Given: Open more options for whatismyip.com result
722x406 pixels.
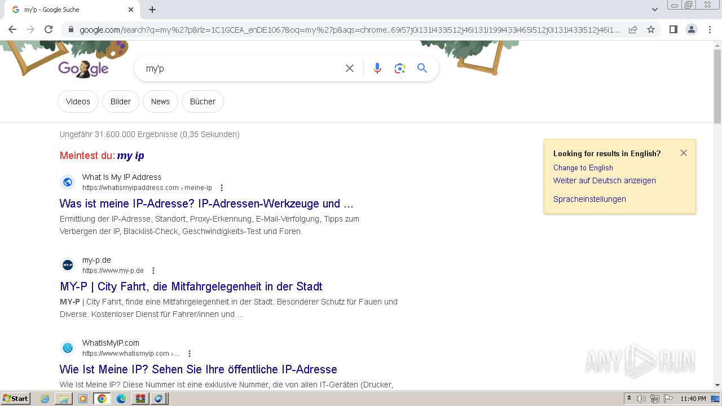Looking at the screenshot, I should coord(190,354).
